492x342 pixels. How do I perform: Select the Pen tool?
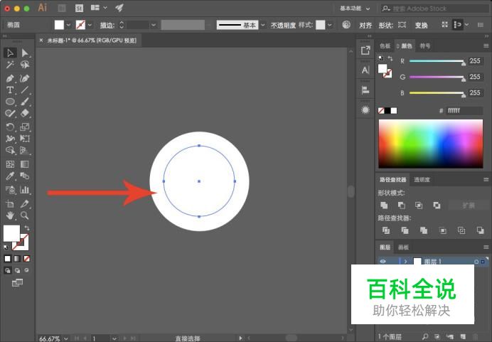[11, 78]
